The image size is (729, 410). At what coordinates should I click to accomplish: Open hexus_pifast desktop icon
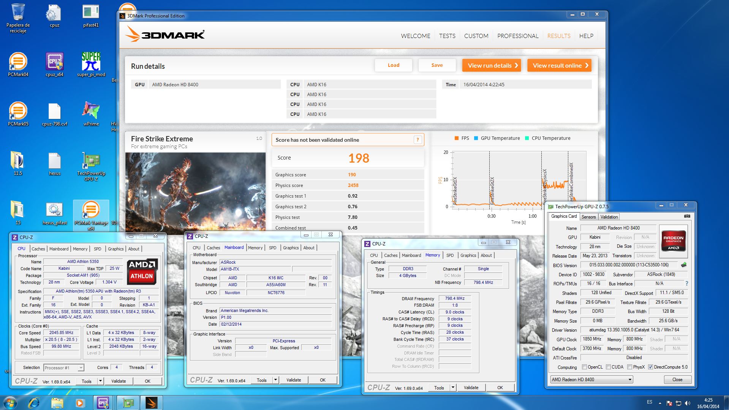pos(54,213)
